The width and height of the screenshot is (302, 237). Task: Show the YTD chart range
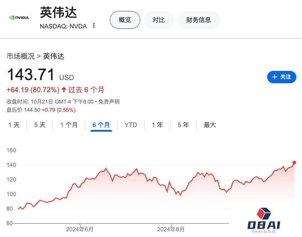point(131,125)
